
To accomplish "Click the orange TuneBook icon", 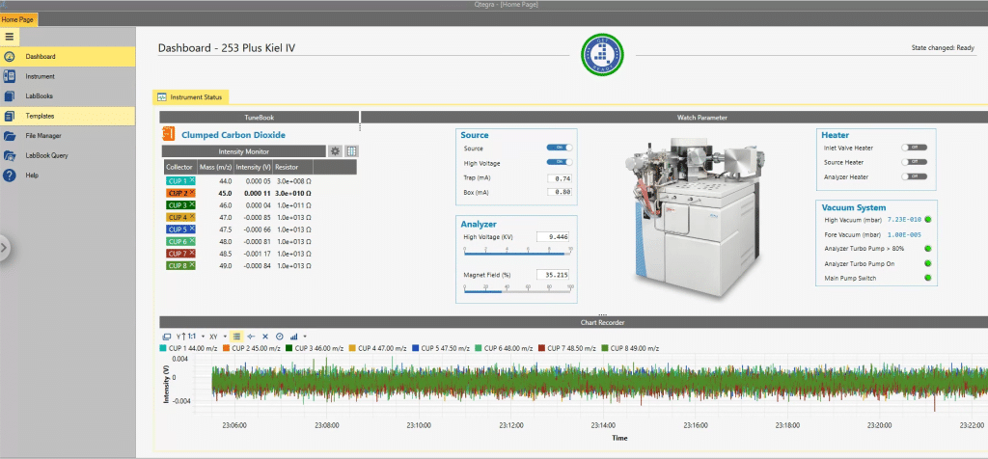I will tap(168, 133).
